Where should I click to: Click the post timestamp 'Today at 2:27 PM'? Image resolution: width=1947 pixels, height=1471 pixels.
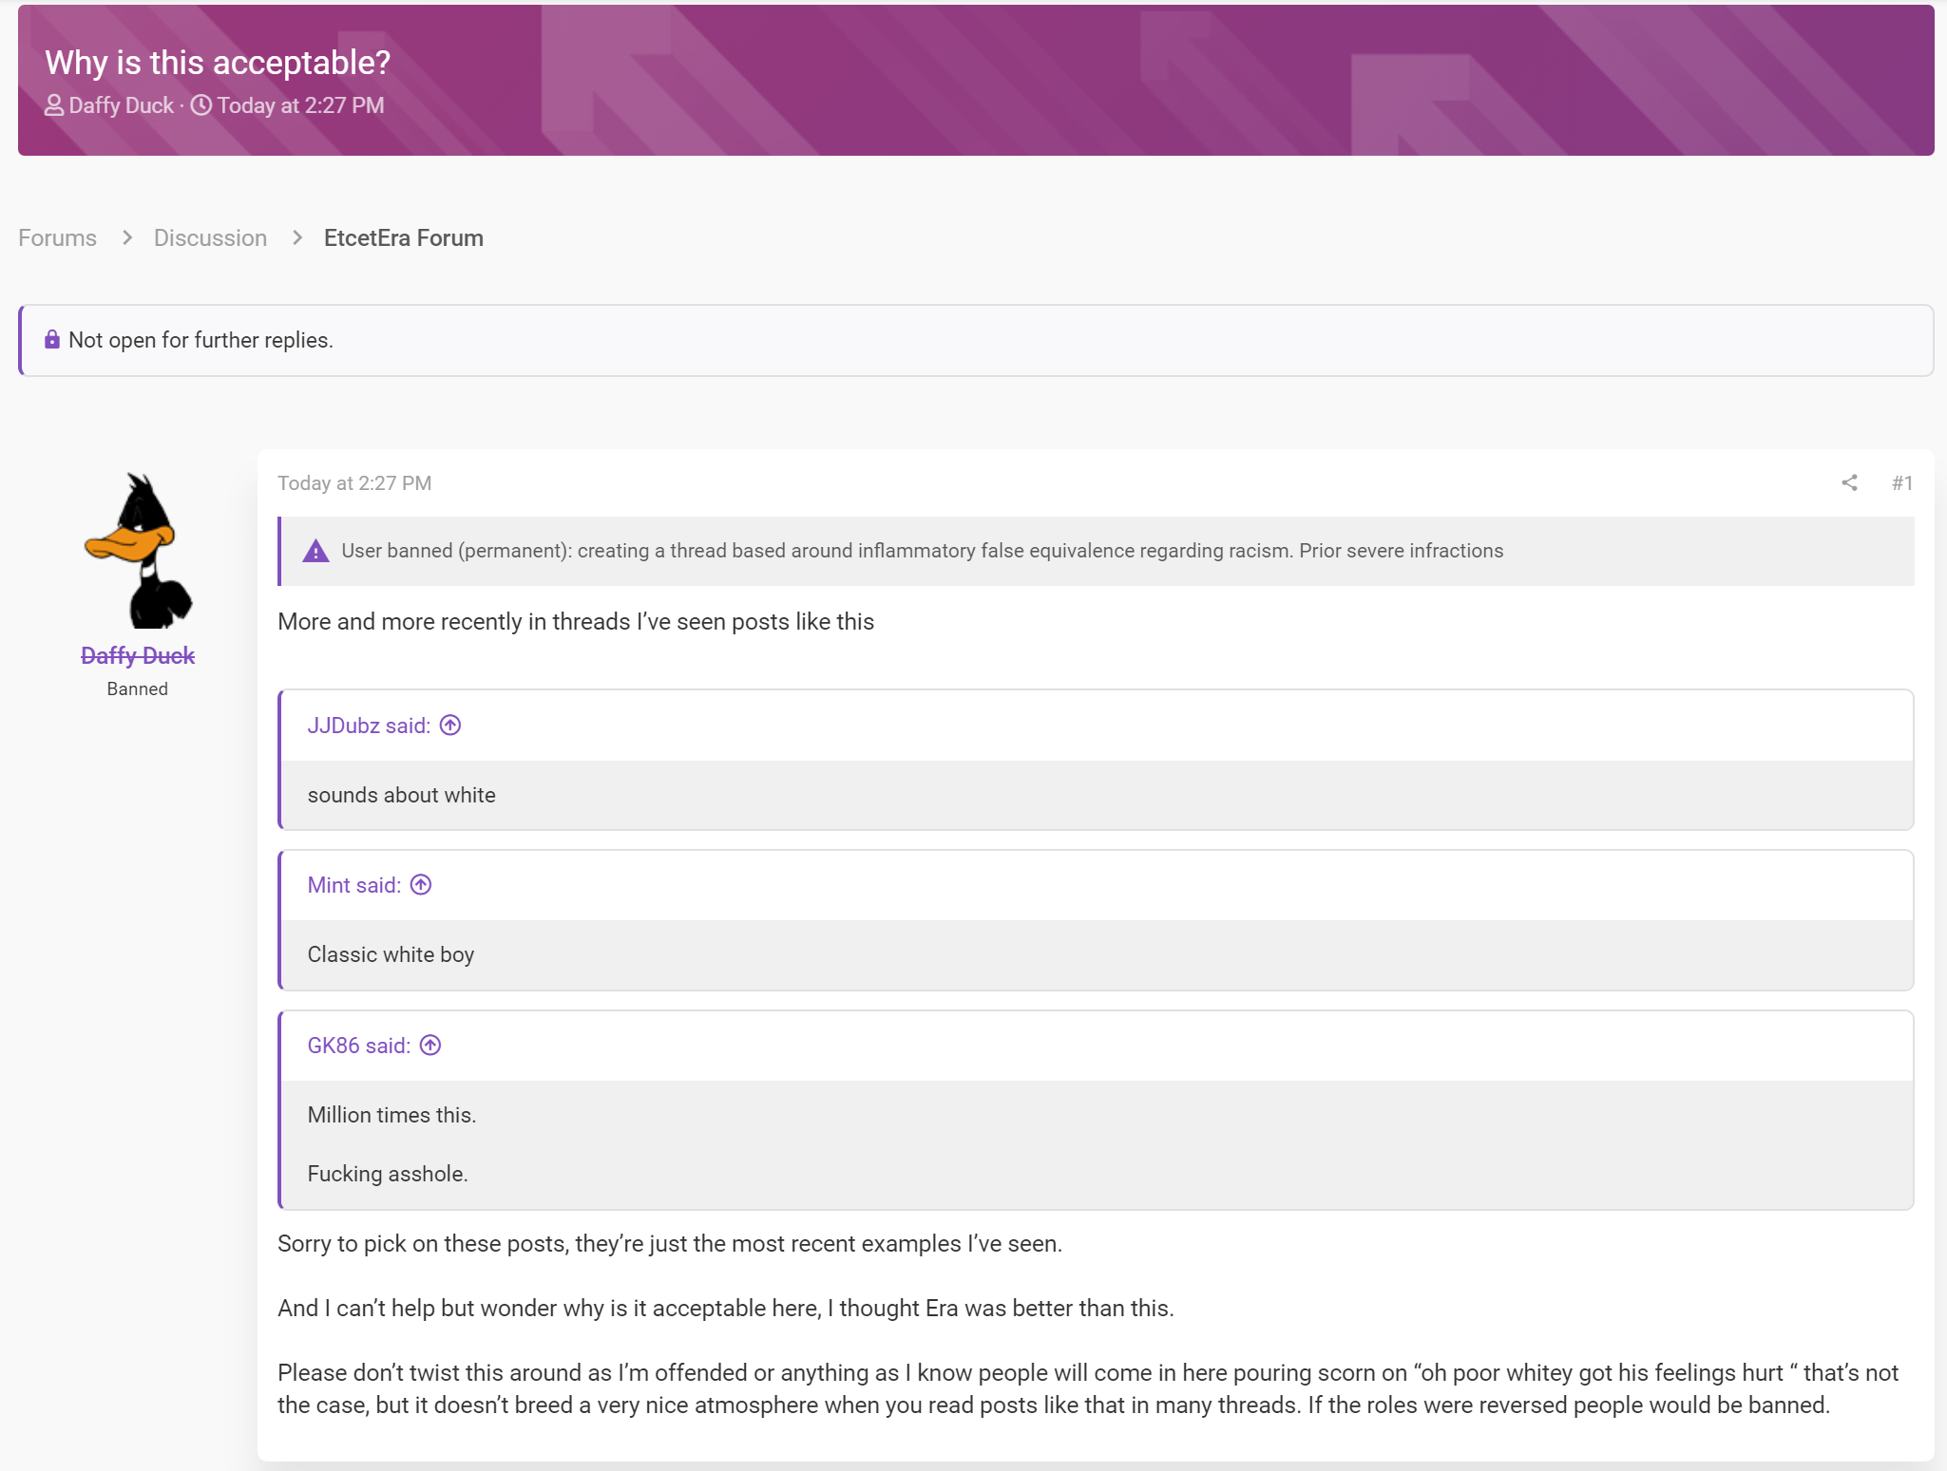tap(354, 483)
